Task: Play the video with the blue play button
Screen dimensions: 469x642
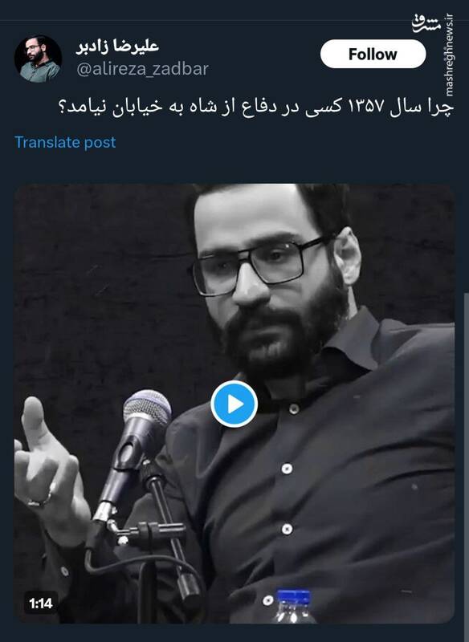Action: pos(234,404)
